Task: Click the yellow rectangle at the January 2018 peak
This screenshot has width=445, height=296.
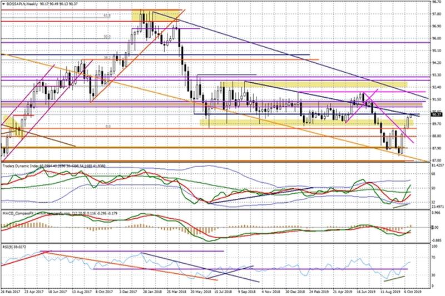Action: click(x=156, y=17)
